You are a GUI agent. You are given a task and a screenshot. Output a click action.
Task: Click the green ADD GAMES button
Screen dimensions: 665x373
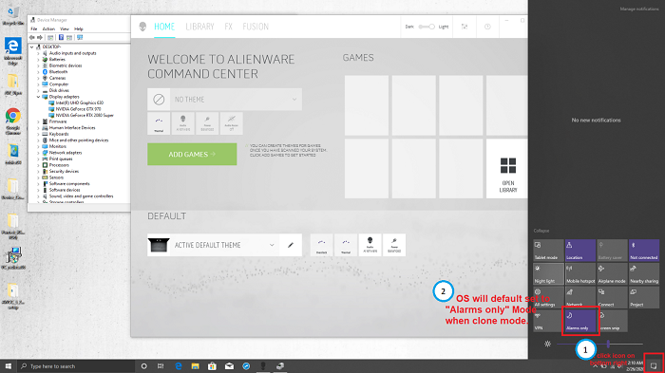(192, 155)
